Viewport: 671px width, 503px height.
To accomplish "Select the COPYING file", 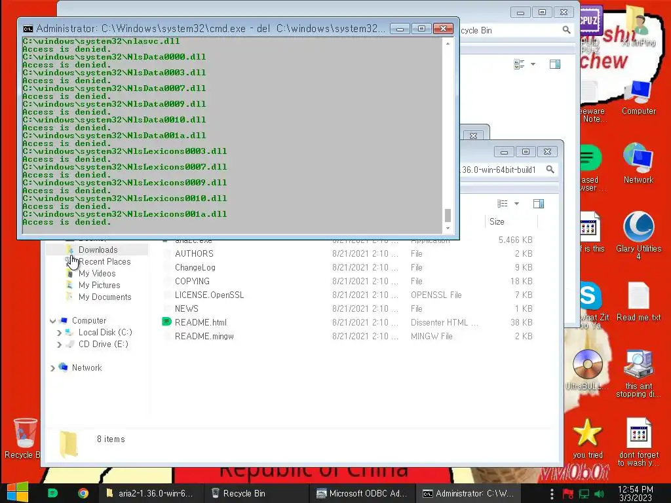I will point(192,281).
